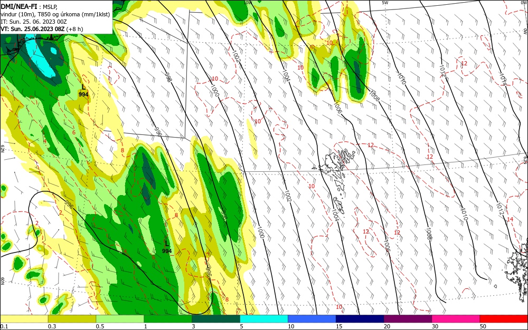
Task: Click the legend value label "0.5"
Action: coord(100,326)
